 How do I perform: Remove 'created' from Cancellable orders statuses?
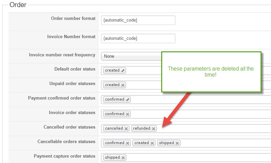point(152,143)
